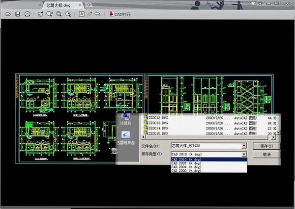Open drawing in CAD via CAD打开

tap(119, 14)
